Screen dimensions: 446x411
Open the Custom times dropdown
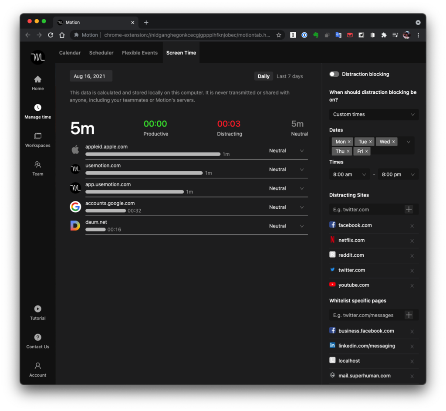pos(374,115)
